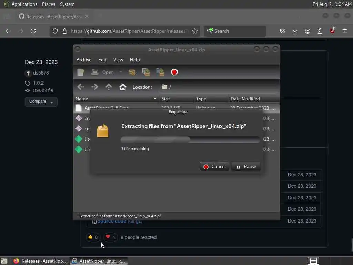Open the Help menu in Engrampa
Viewport: 353px width, 265px height.
tap(135, 60)
